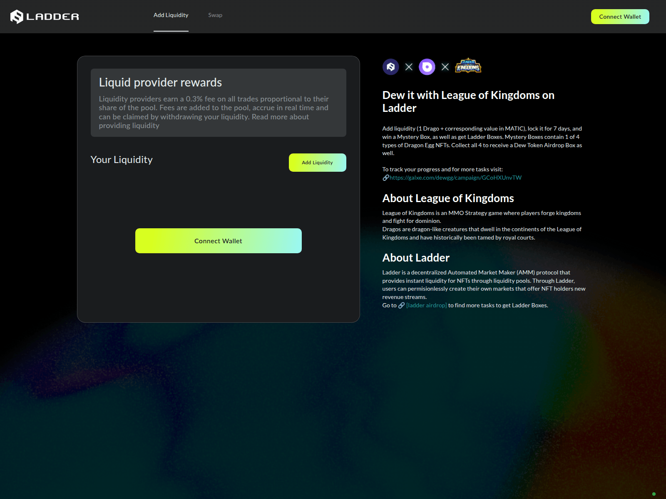Viewport: 666px width, 499px height.
Task: Open the galxe.com campaign link
Action: pos(455,178)
